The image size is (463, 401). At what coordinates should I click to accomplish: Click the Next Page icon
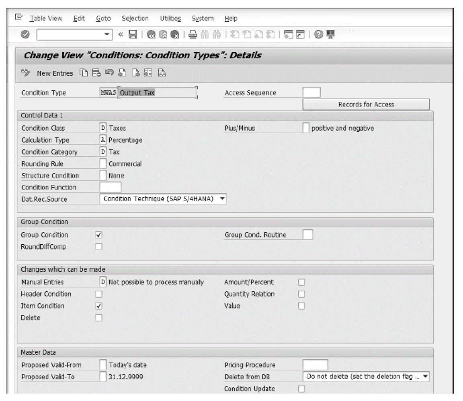259,35
